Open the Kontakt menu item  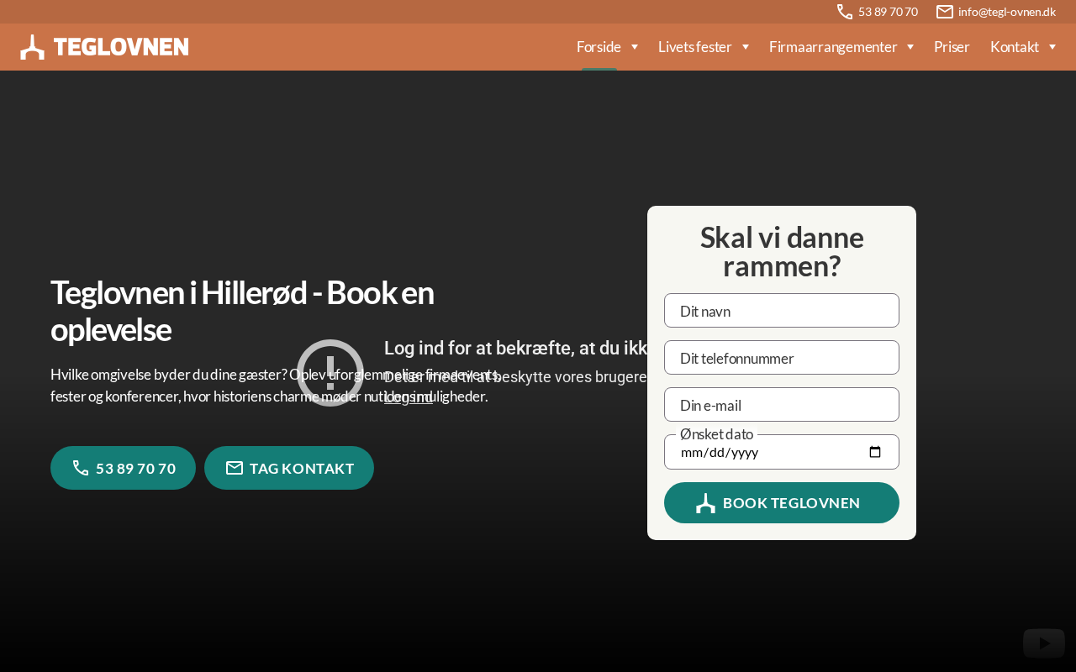tap(1015, 47)
